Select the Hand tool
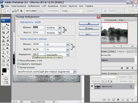 click(x=3, y=65)
